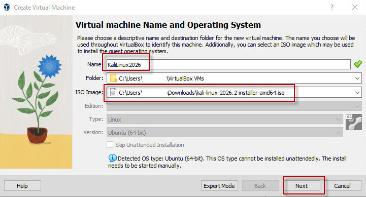Click the Folder path VirtualBox VMs text
The image size is (366, 197).
coord(186,78)
